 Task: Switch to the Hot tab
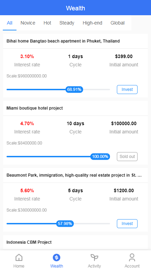pyautogui.click(x=47, y=23)
